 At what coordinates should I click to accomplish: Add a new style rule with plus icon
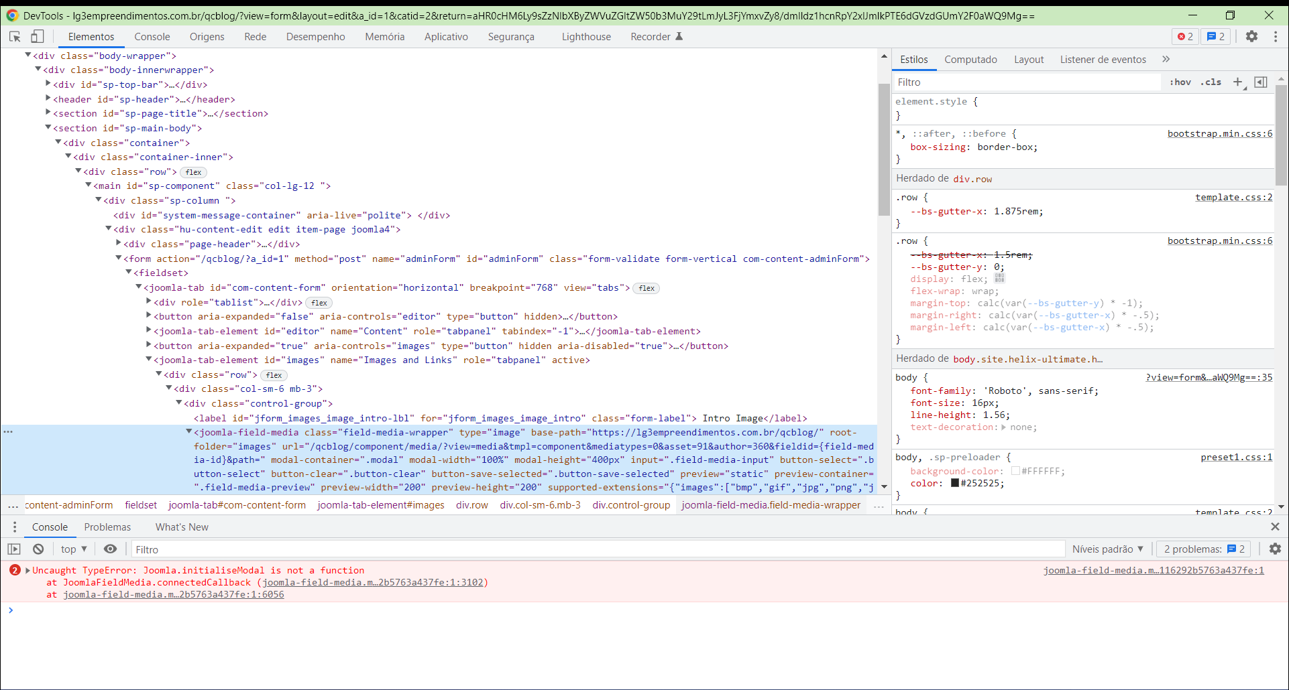pyautogui.click(x=1237, y=82)
